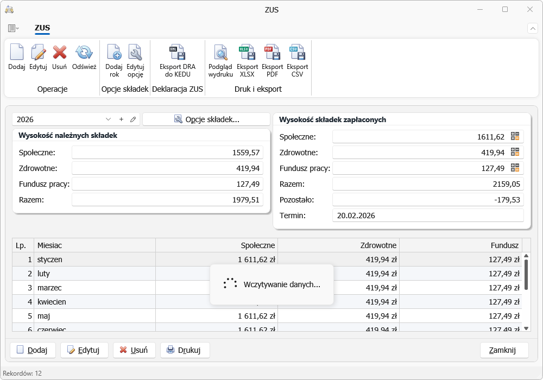Click the bottom Usuń button
This screenshot has height=380, width=543.
pos(134,350)
